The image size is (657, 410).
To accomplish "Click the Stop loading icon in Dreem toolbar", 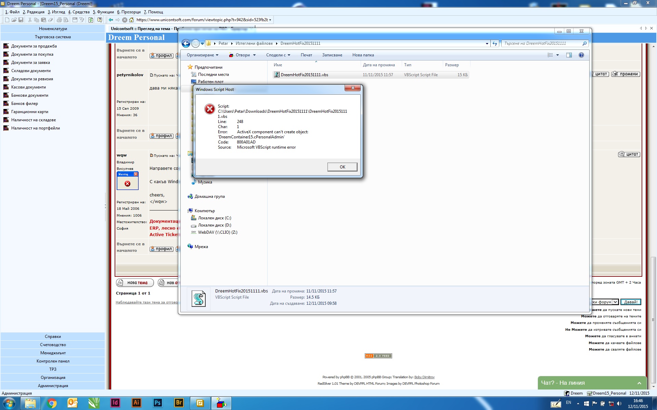I will (x=125, y=20).
